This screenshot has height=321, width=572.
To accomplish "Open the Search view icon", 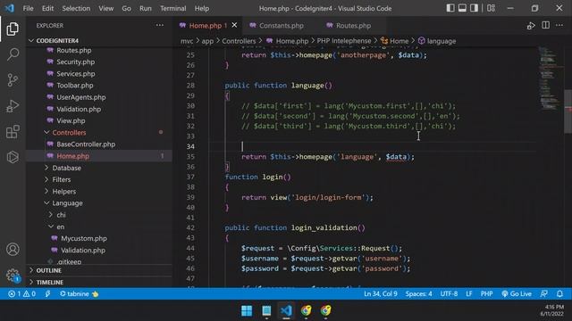I will pos(13,54).
